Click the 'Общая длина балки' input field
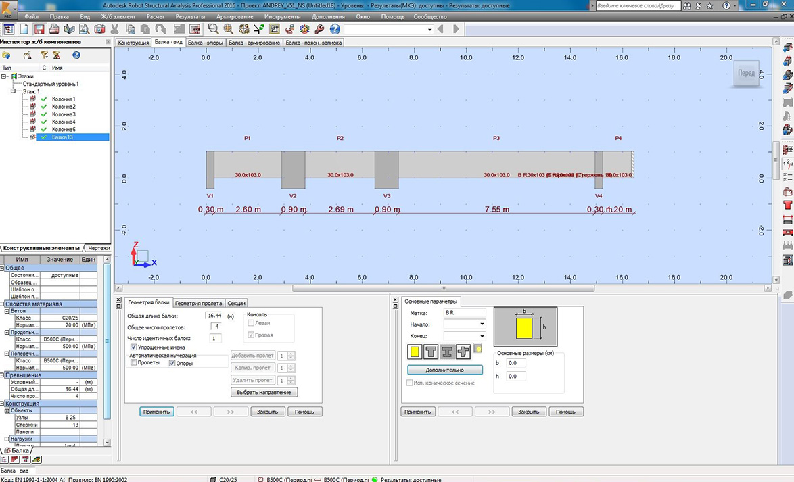The width and height of the screenshot is (794, 482). 214,316
